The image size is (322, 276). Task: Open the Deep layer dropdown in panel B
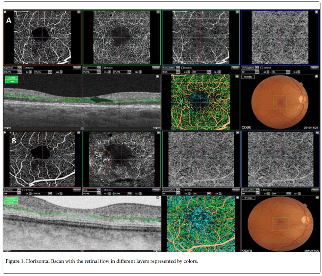click(98, 190)
